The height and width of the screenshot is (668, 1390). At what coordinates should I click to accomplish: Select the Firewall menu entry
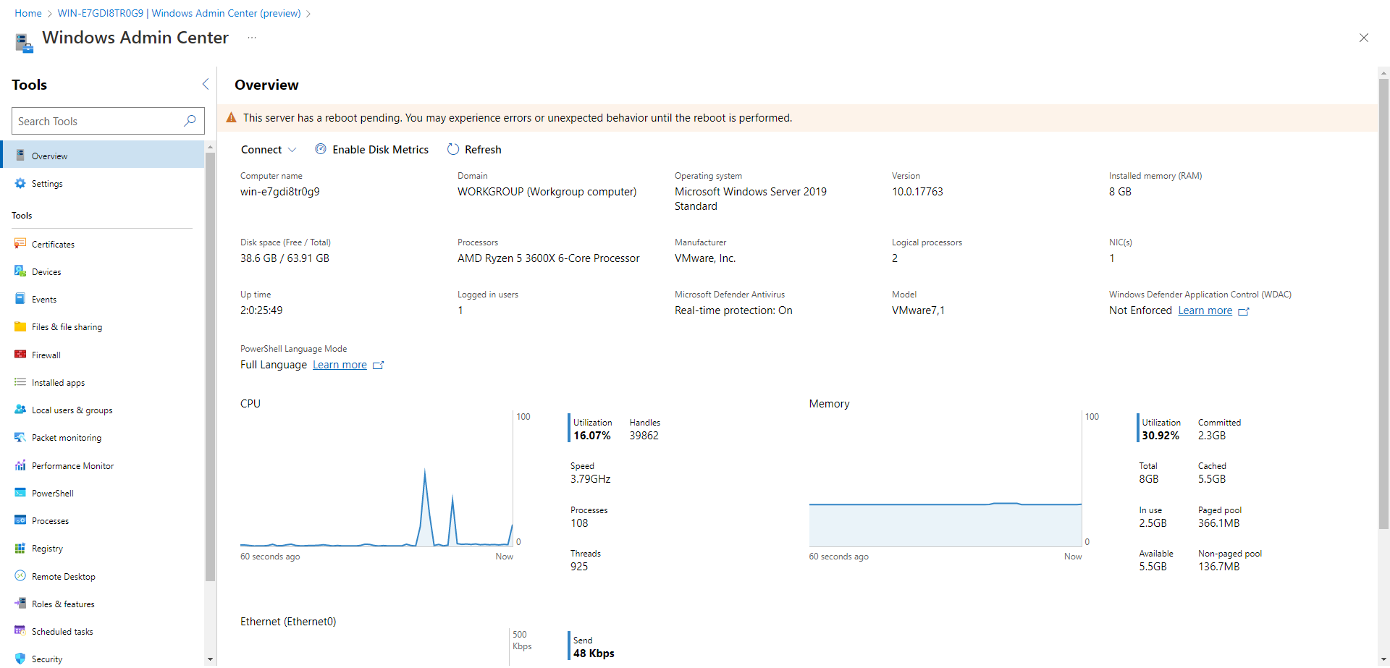click(x=102, y=355)
